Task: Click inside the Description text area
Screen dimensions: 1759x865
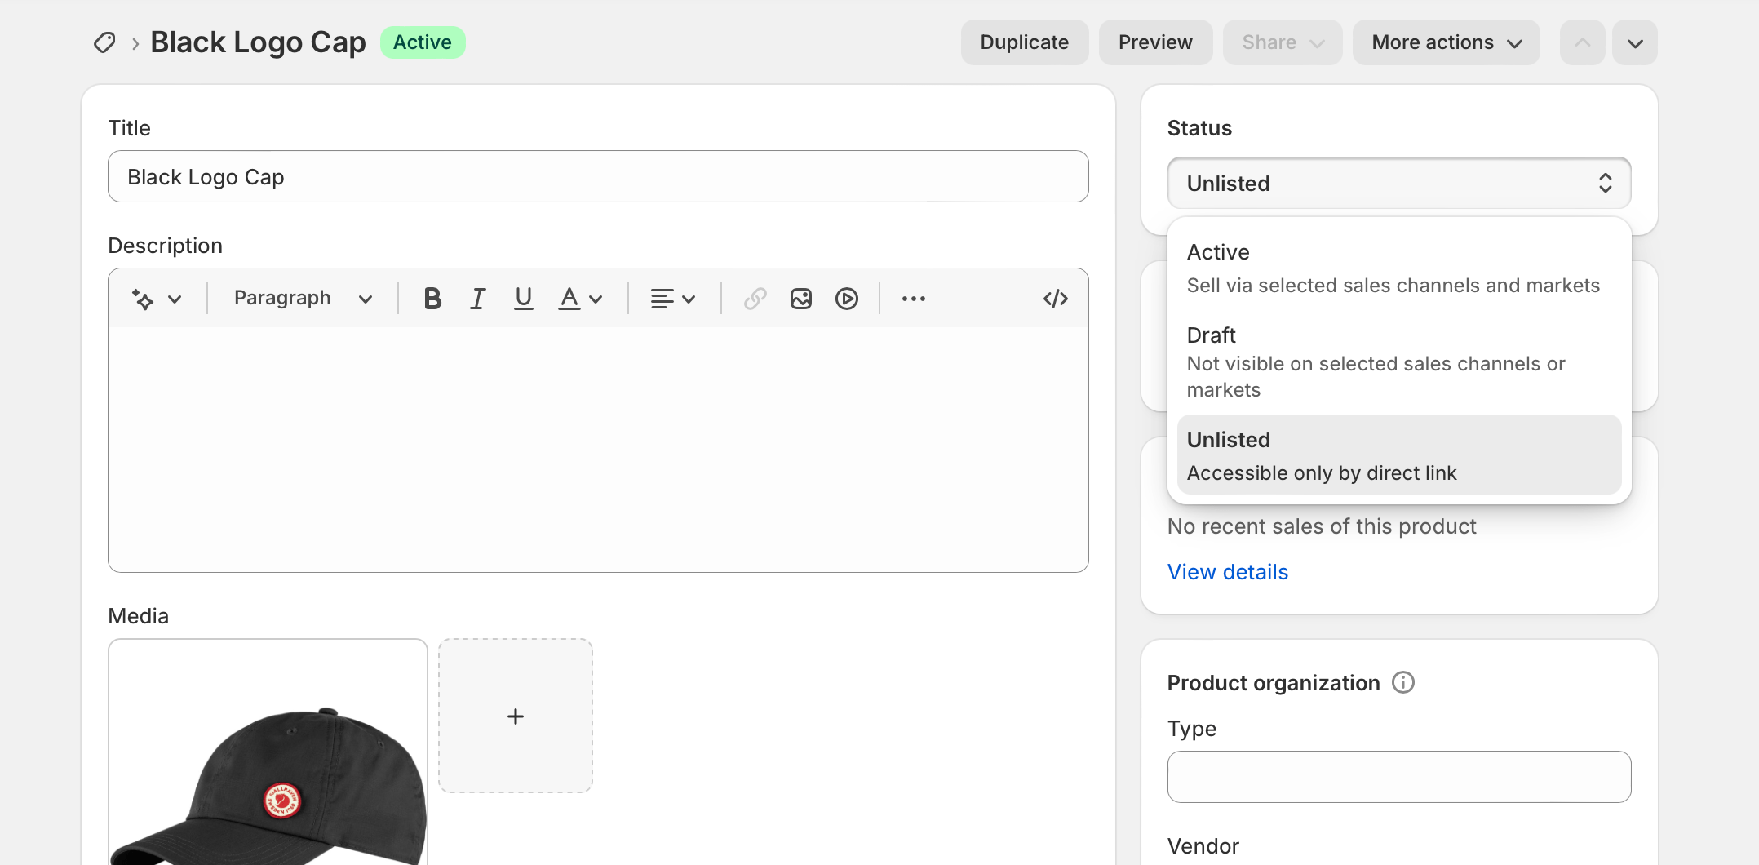Action: (x=598, y=449)
